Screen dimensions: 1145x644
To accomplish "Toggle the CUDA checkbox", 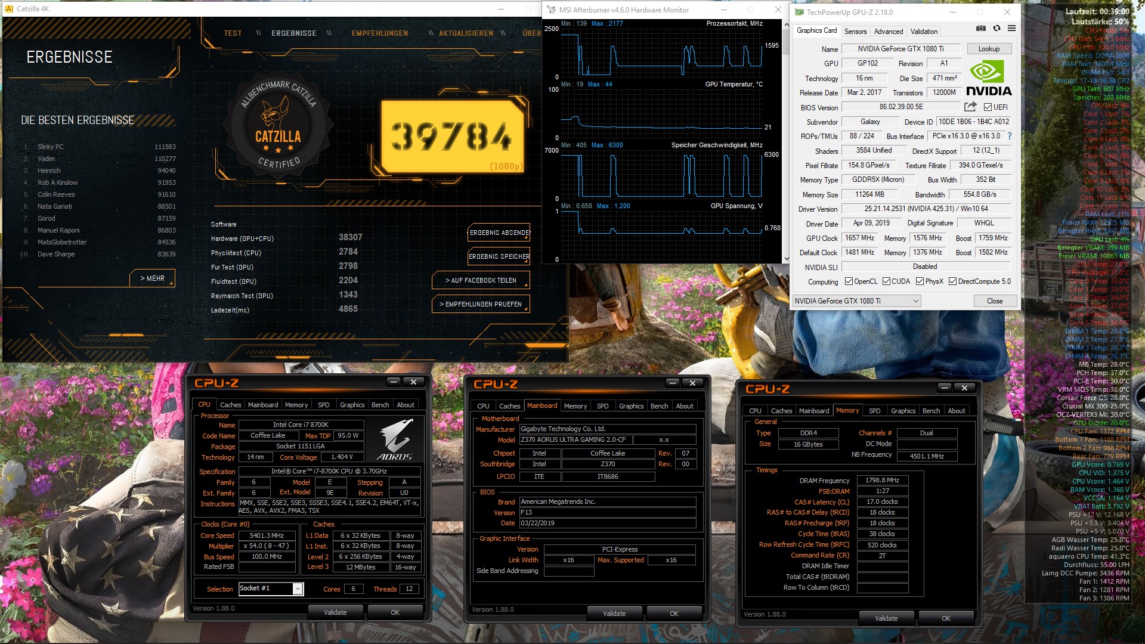I will tap(887, 281).
